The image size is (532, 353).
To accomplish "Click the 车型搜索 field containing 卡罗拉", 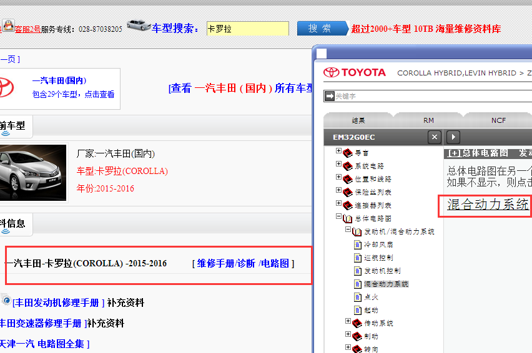I will pos(248,29).
